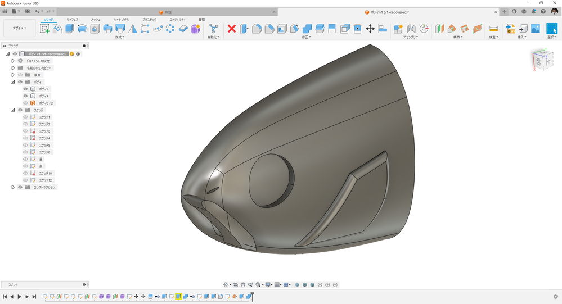Open the アセンブリ dropdown menu
The height and width of the screenshot is (304, 562).
tap(410, 37)
